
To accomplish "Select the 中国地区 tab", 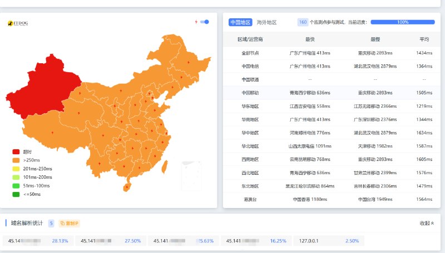I will [x=240, y=22].
